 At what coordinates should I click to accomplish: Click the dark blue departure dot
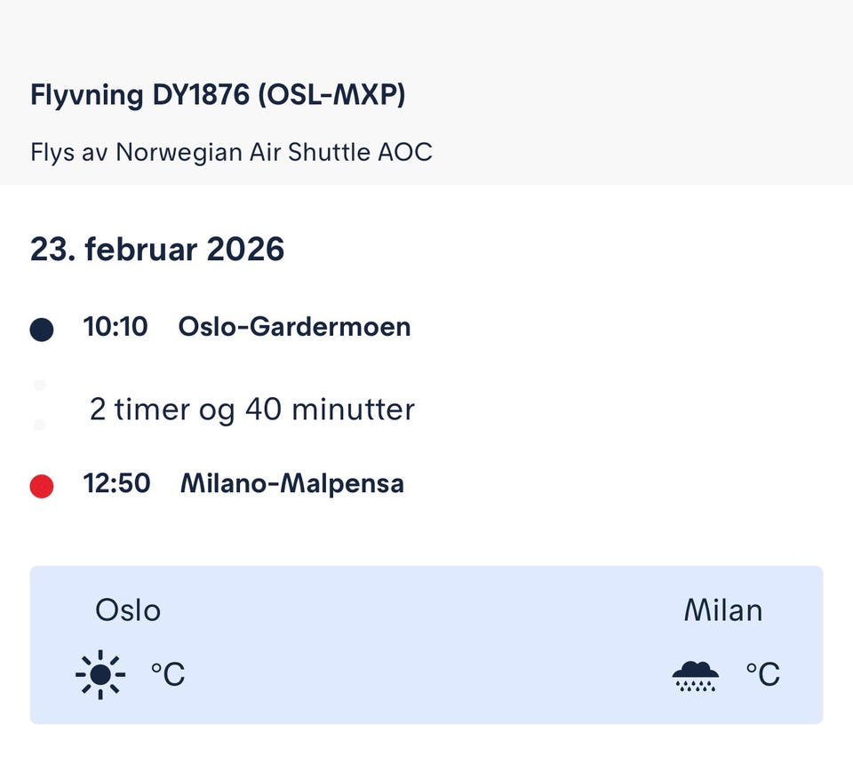click(x=42, y=330)
